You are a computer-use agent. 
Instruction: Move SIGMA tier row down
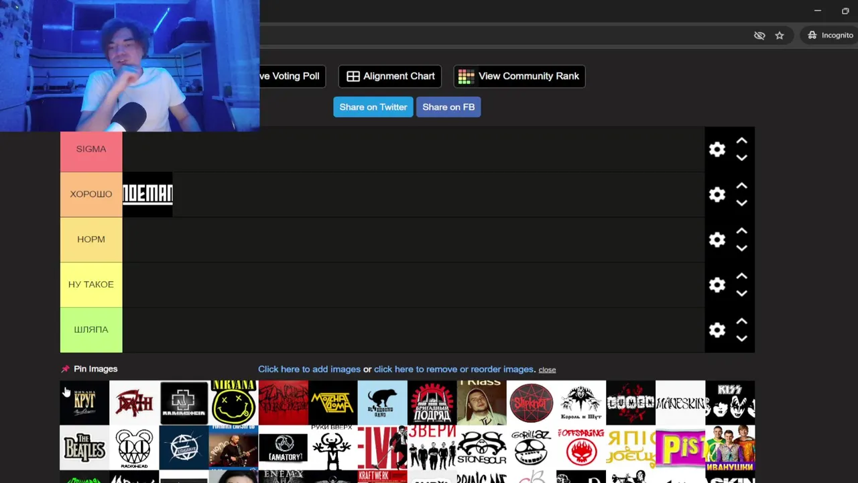tap(741, 158)
